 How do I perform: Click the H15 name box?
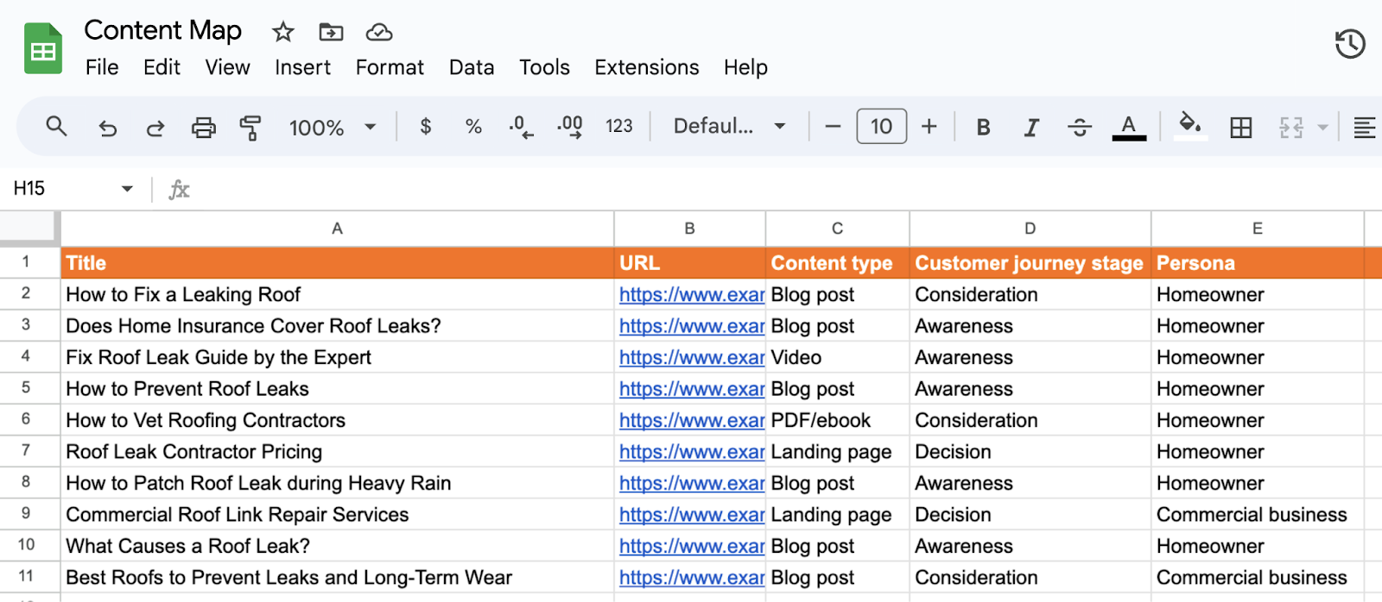coord(29,189)
